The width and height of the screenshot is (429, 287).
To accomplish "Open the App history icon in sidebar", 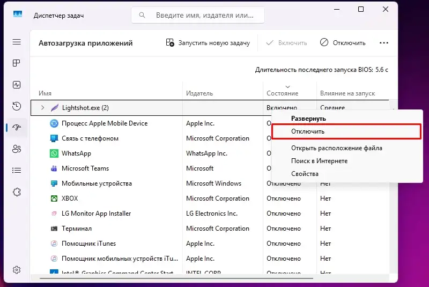I will click(x=17, y=106).
